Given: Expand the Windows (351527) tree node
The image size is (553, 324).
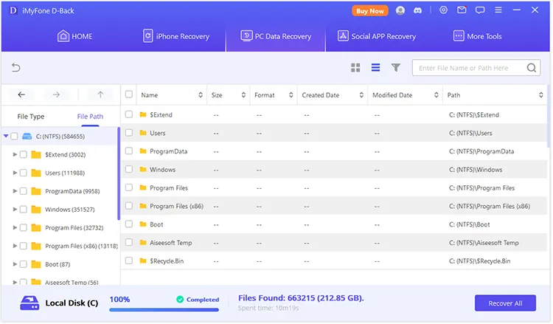Looking at the screenshot, I should click(x=15, y=210).
